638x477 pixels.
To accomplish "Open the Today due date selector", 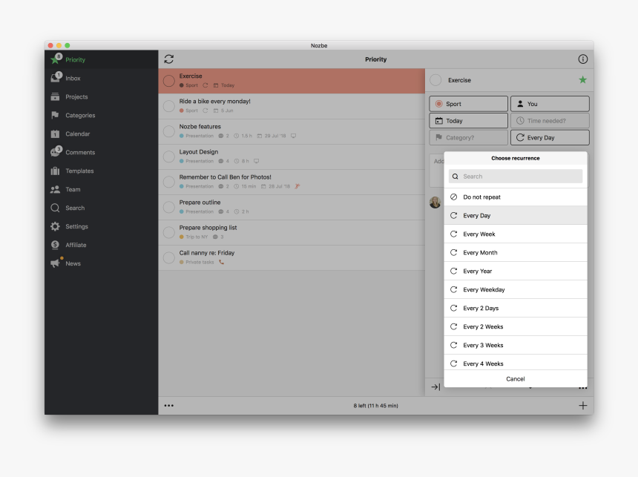I will click(468, 121).
